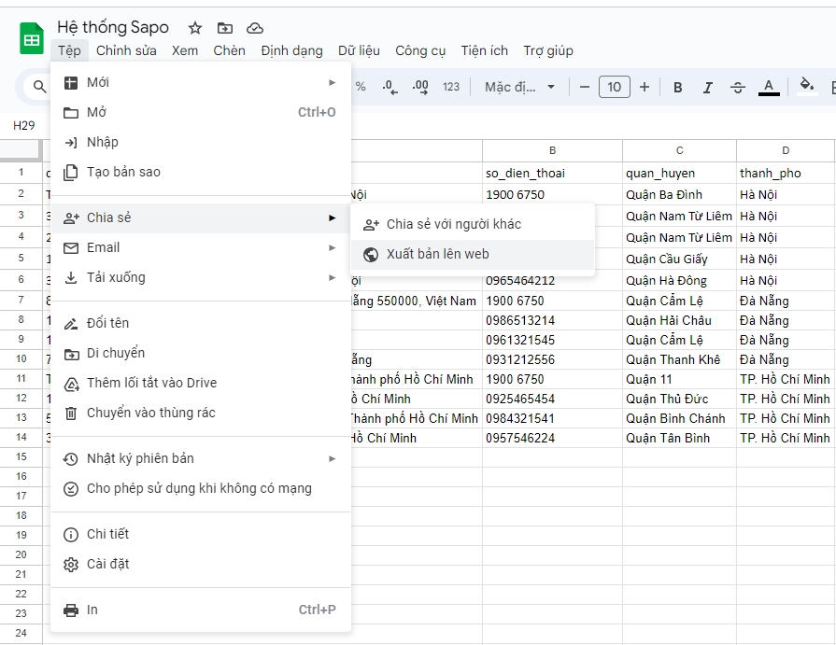The height and width of the screenshot is (645, 836).
Task: Increase decimal places button
Action: tap(420, 87)
